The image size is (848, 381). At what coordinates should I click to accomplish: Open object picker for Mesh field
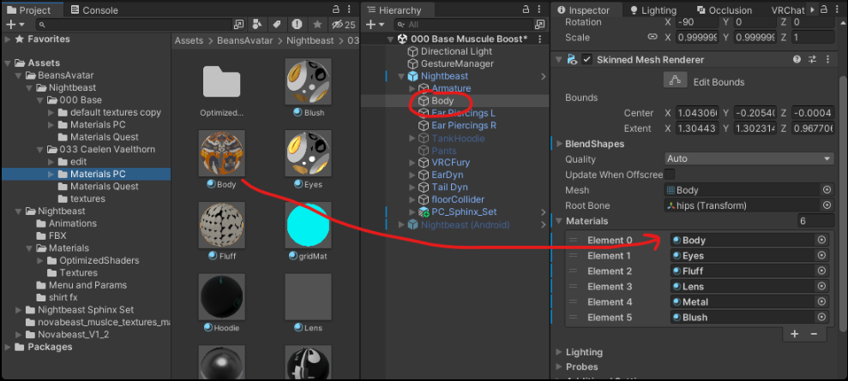[x=827, y=190]
